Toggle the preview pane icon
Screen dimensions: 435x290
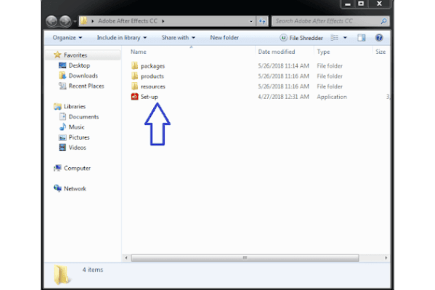361,38
